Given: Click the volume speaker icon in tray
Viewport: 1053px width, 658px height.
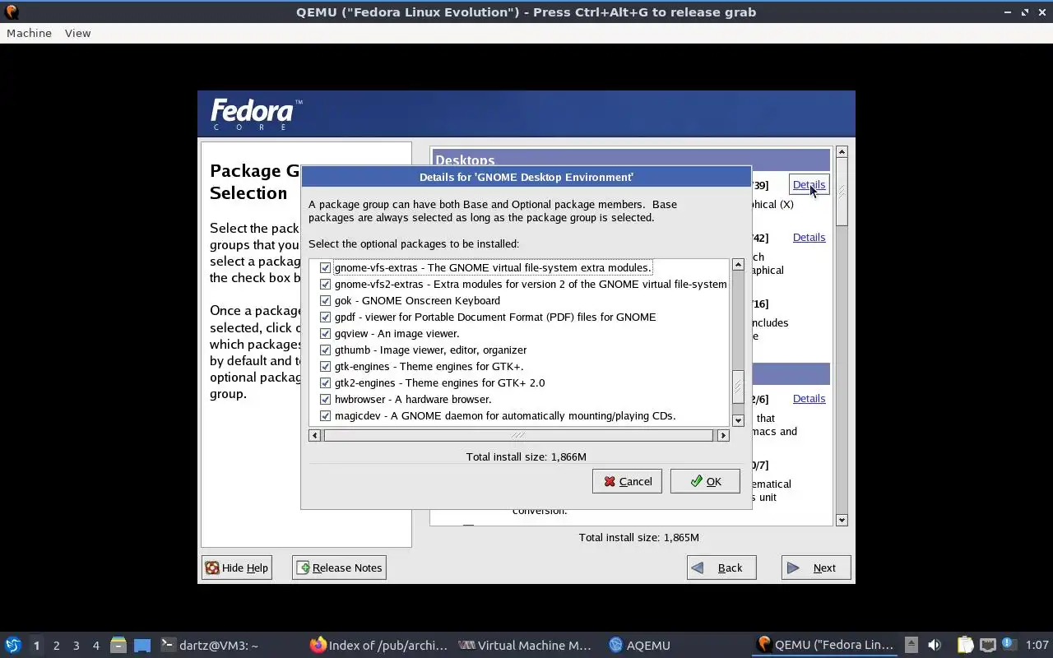Looking at the screenshot, I should pyautogui.click(x=935, y=646).
